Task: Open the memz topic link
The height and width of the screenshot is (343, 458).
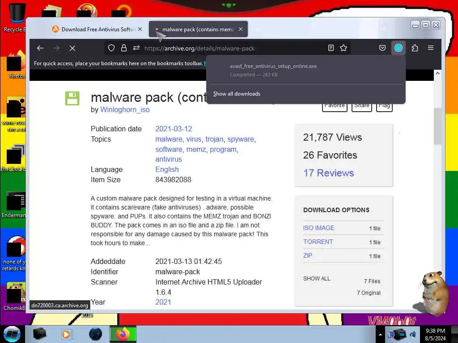Action: point(196,149)
